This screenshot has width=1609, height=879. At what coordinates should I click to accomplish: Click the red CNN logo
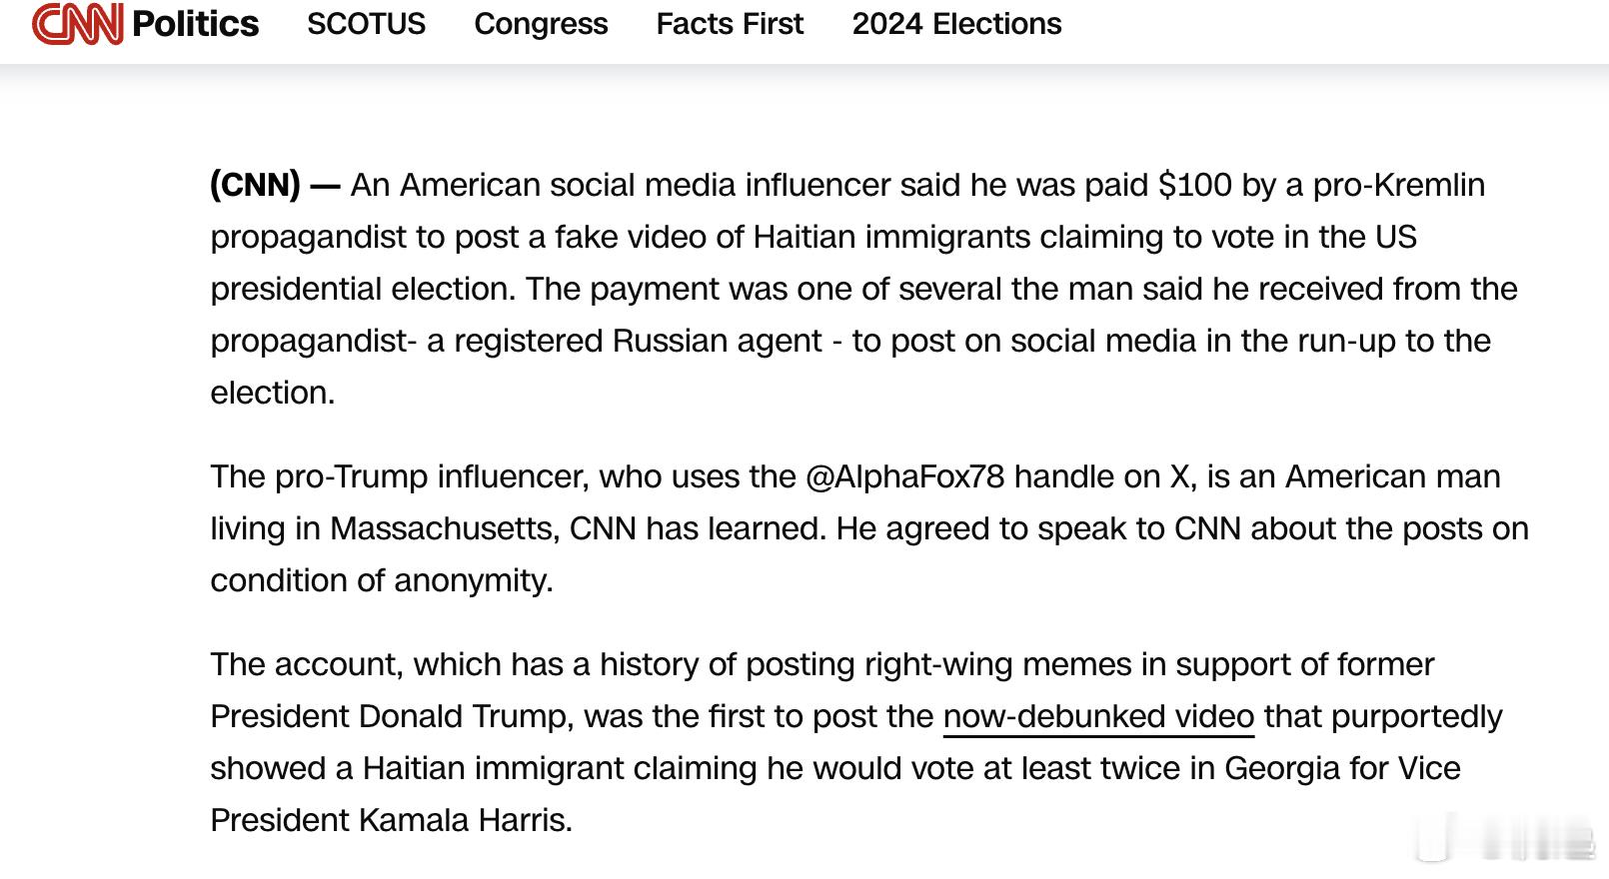coord(78,24)
